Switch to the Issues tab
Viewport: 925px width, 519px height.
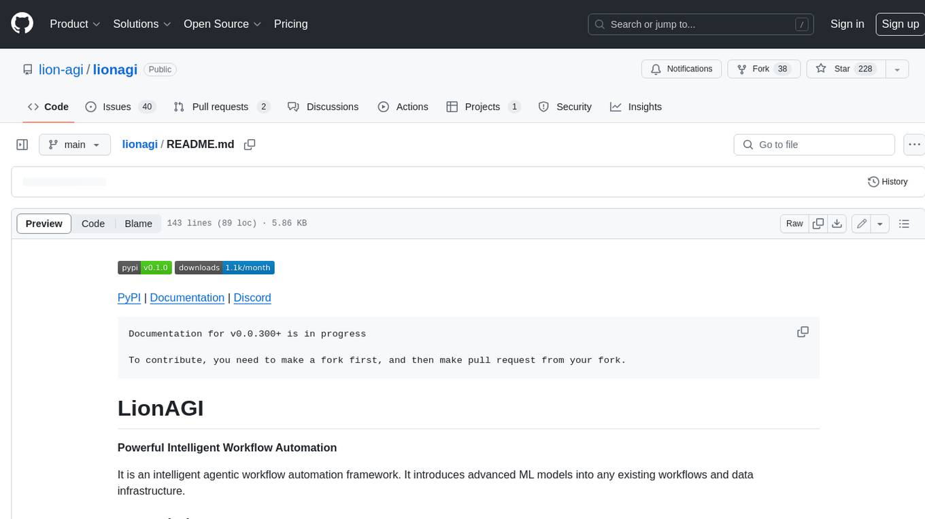(120, 107)
